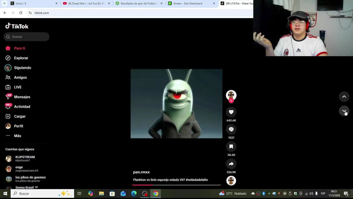
Task: Open Microsoft Edge from taskbar
Action: pyautogui.click(x=134, y=193)
